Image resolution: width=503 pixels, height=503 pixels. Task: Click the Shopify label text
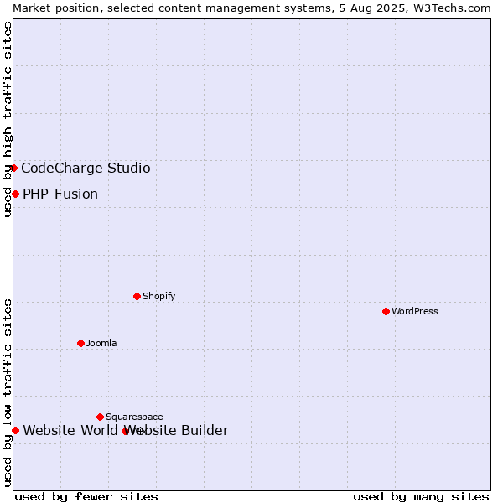pyautogui.click(x=158, y=296)
